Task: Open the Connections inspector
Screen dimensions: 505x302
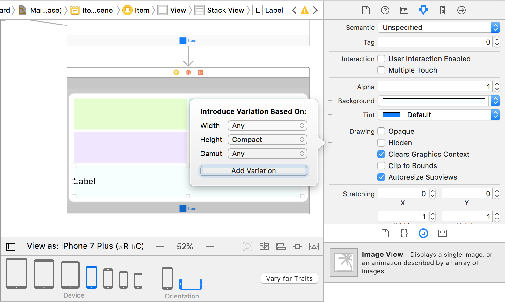Action: (462, 10)
